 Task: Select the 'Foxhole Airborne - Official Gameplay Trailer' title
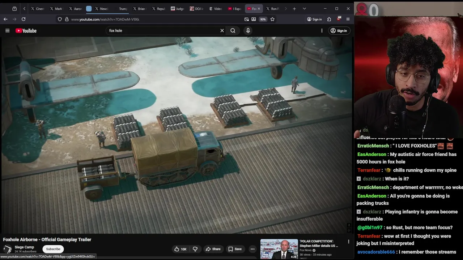click(47, 239)
